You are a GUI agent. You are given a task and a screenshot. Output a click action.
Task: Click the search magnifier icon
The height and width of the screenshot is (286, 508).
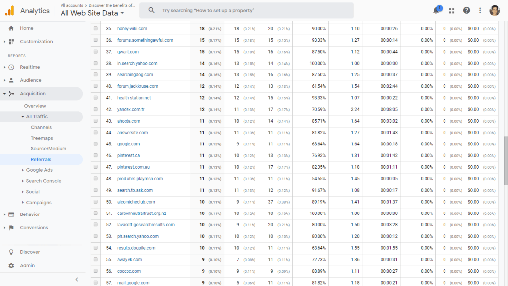pos(151,10)
